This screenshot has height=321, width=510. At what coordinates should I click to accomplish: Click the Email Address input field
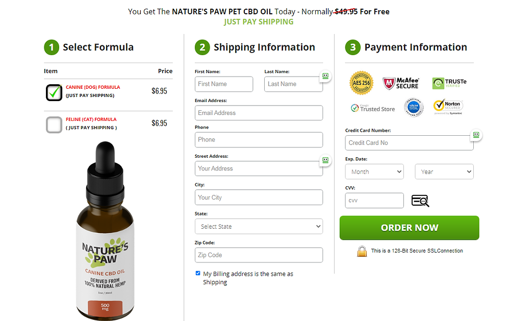tap(259, 113)
